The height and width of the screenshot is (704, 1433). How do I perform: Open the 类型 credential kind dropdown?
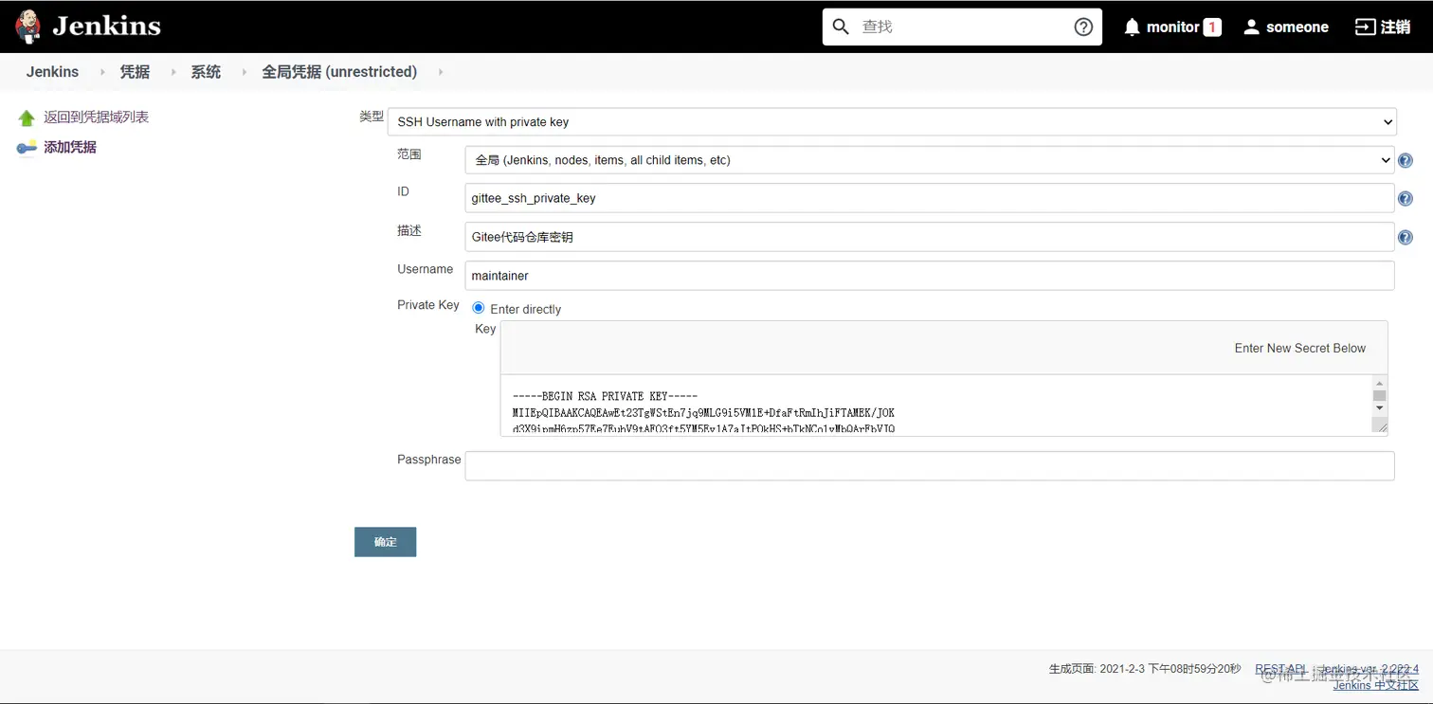(892, 121)
